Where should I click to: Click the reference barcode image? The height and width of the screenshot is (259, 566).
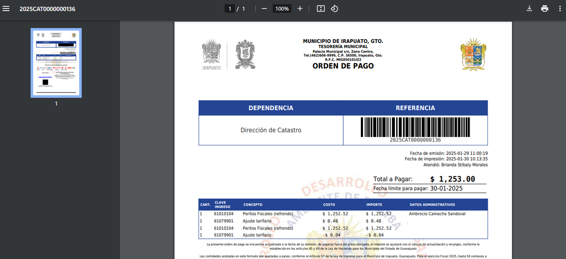click(x=415, y=127)
